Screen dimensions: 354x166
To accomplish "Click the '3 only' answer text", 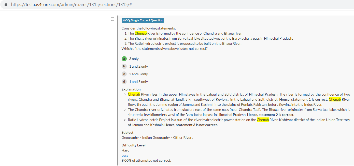I will pos(134,59).
